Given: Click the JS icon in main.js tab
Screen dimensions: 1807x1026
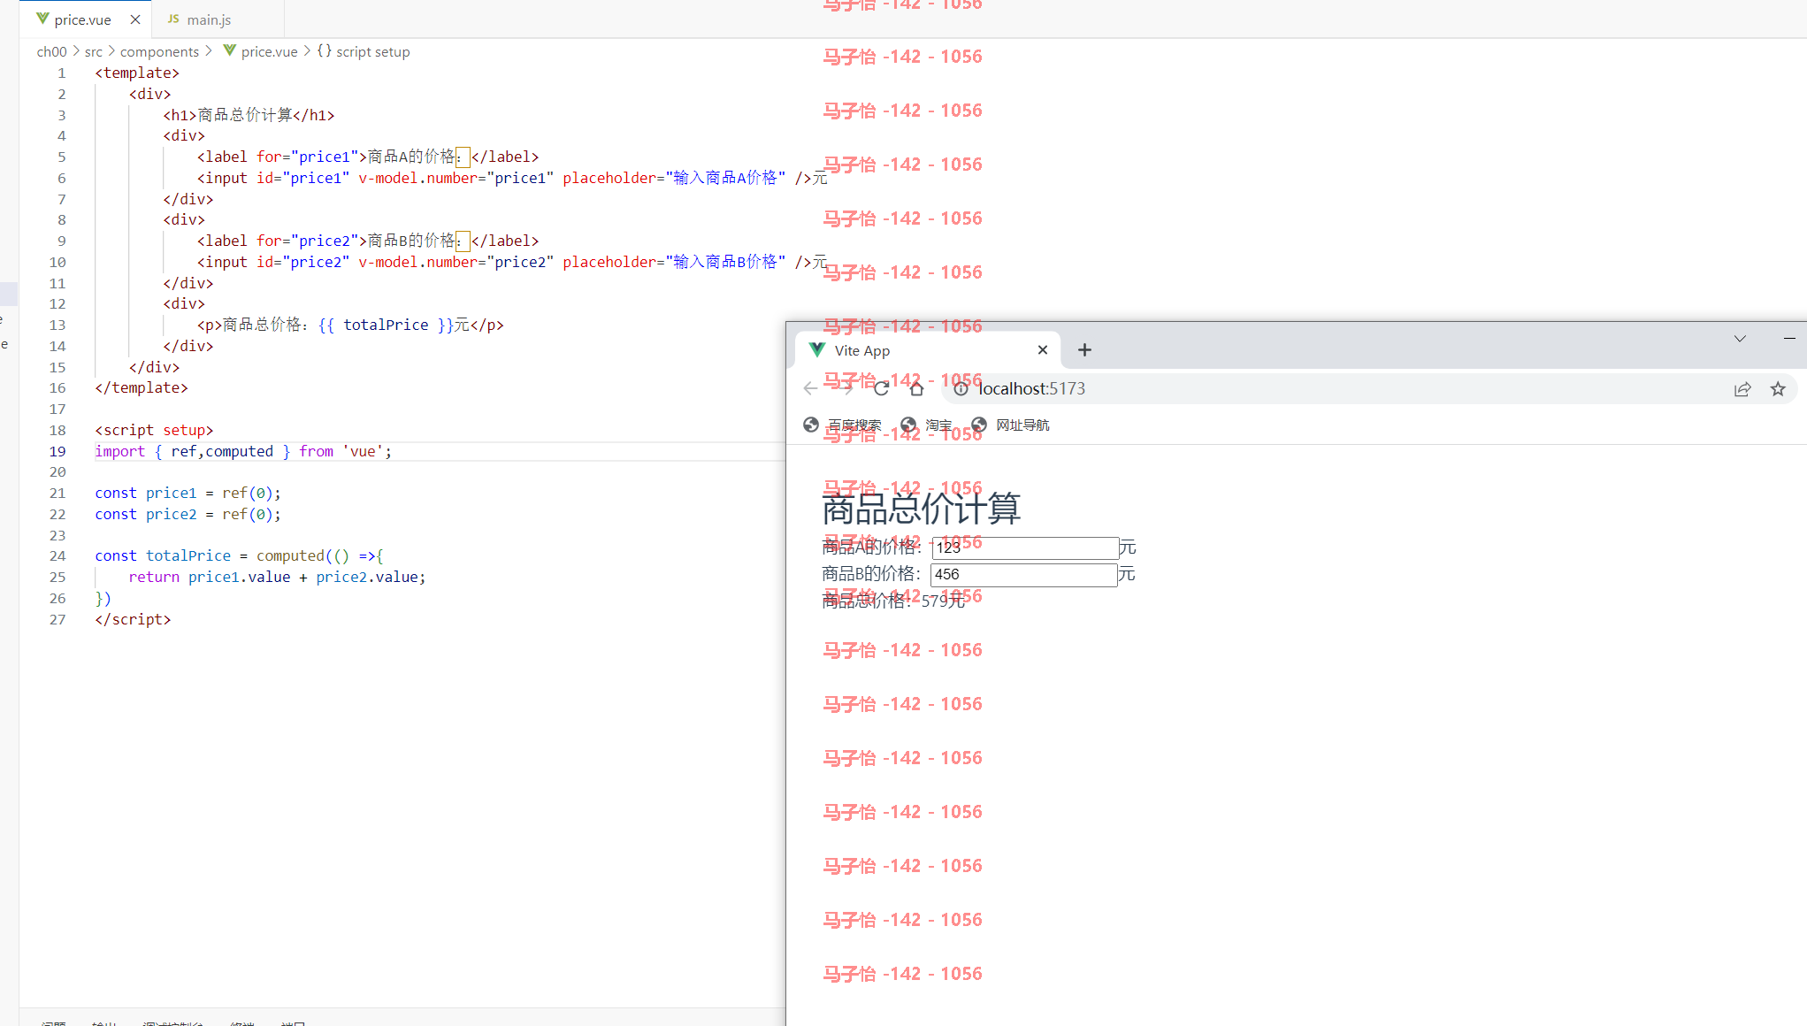Looking at the screenshot, I should click(173, 19).
